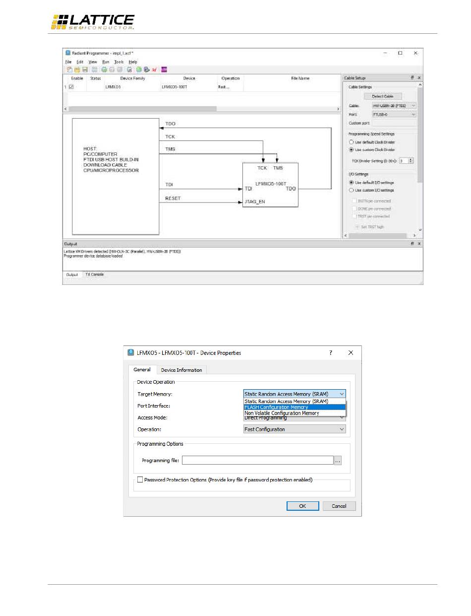Choose FLASH Configuration Memory option

[294, 407]
